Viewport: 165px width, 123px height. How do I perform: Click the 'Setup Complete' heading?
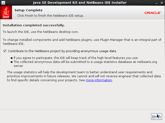tap(26, 10)
